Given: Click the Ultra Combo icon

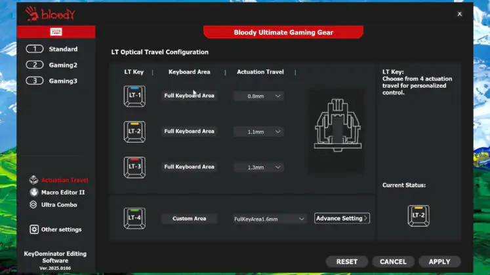Looking at the screenshot, I should click(33, 204).
